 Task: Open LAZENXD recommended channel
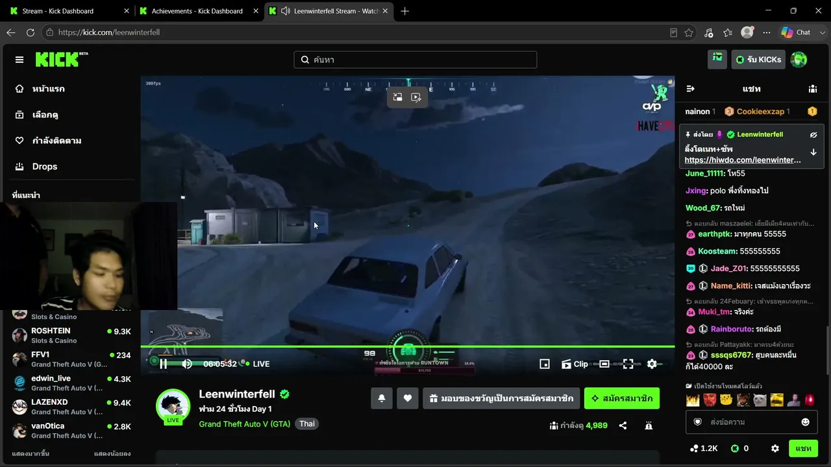[71, 407]
